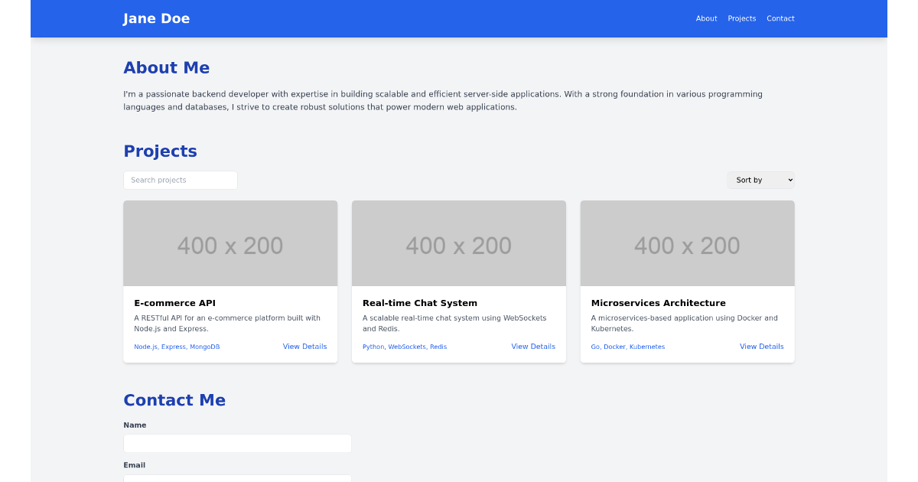Open the Projects navigation link

[x=741, y=18]
